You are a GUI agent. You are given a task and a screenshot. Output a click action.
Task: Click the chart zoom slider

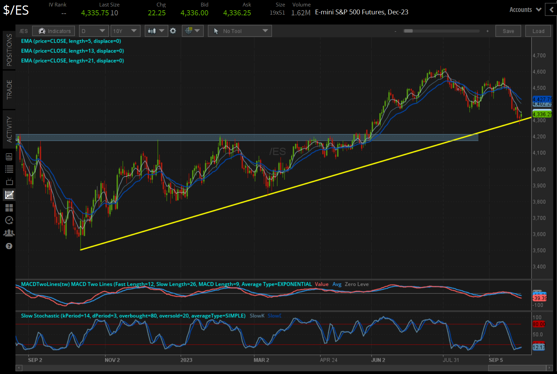(441, 31)
